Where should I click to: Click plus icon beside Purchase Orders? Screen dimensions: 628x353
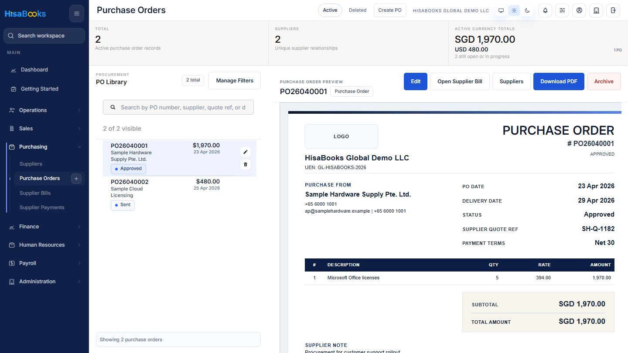(x=76, y=178)
